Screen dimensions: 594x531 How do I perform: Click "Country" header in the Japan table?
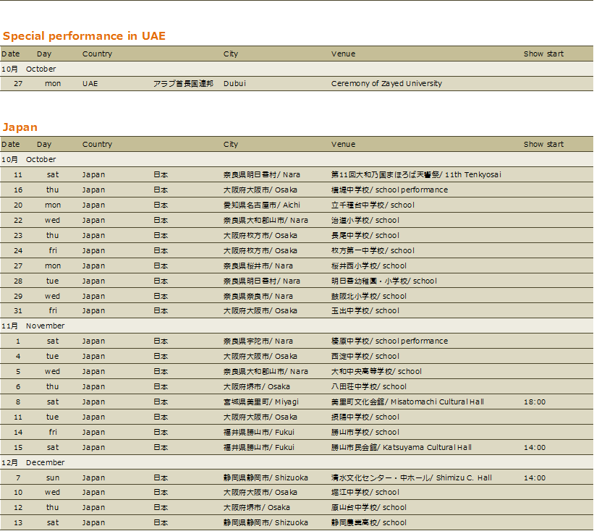(97, 145)
